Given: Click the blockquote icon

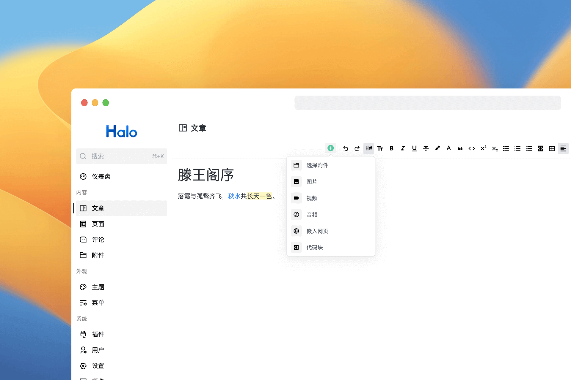Looking at the screenshot, I should (460, 148).
